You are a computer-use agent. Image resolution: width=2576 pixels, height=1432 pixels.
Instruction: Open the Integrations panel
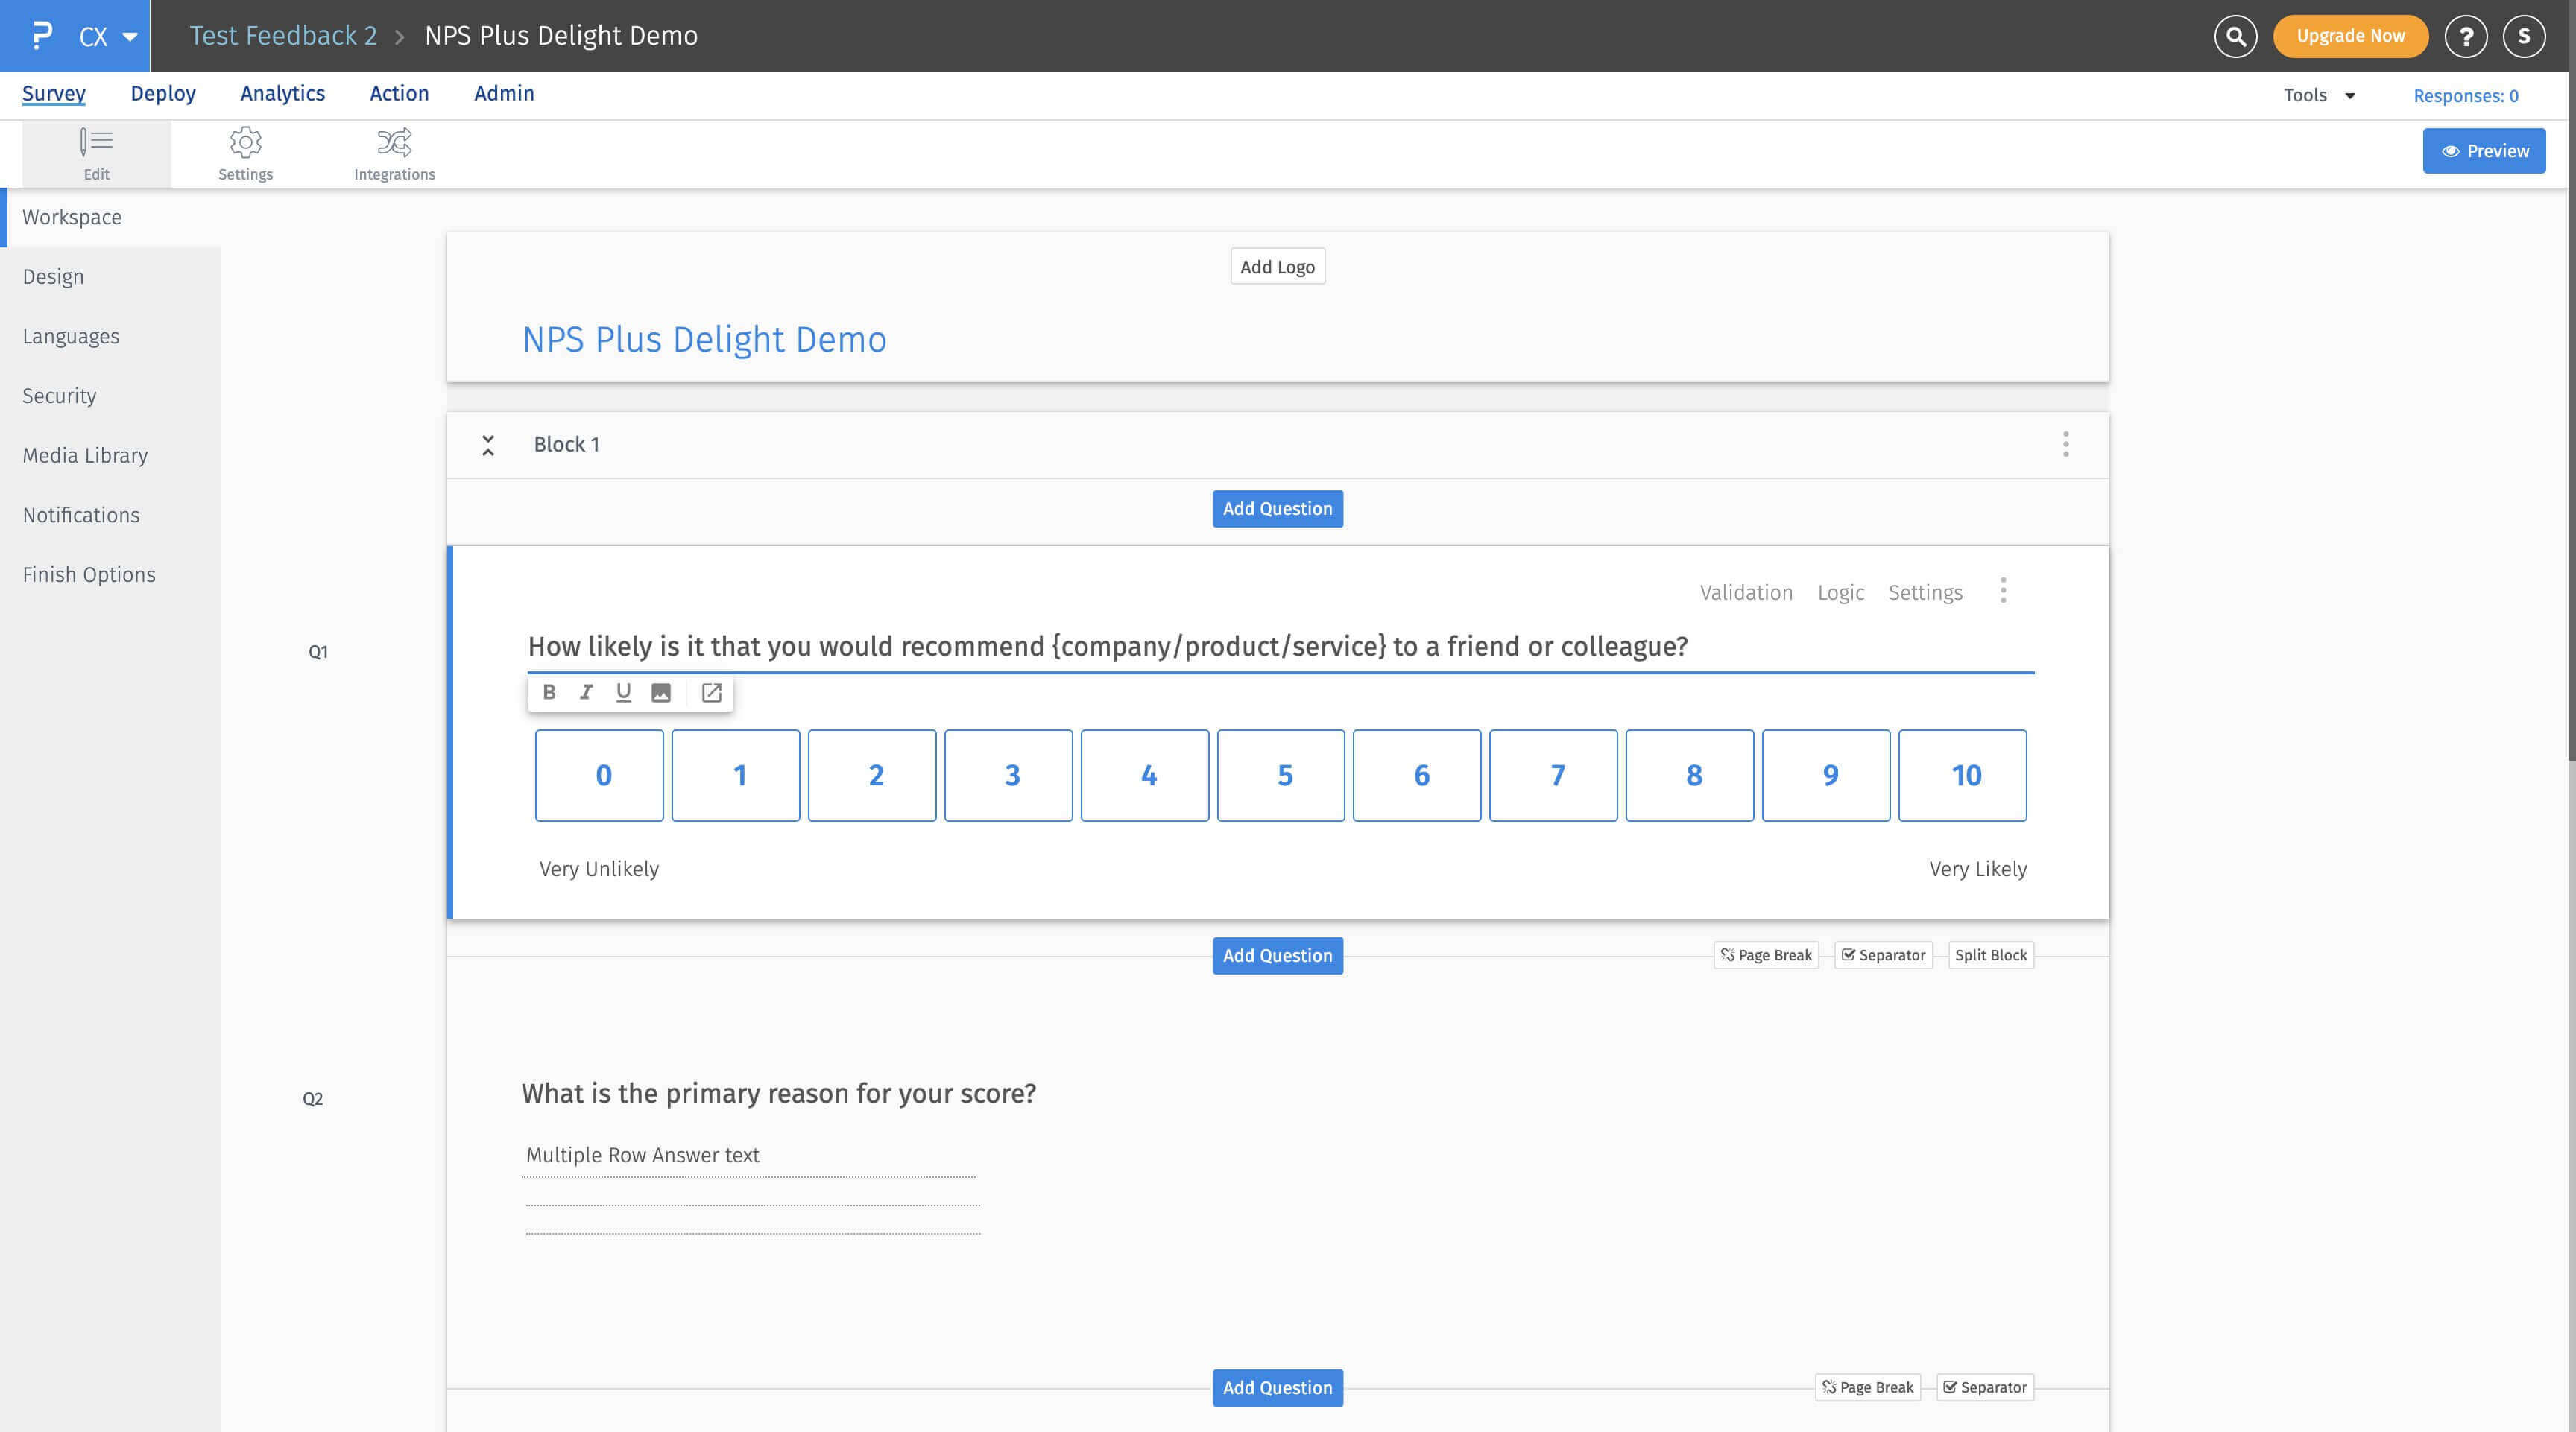click(x=394, y=152)
